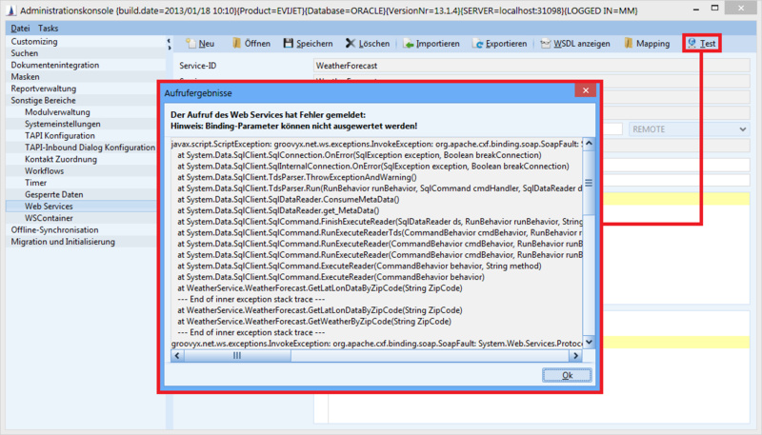Click the Öffnen folder icon
The width and height of the screenshot is (762, 435).
coord(236,43)
